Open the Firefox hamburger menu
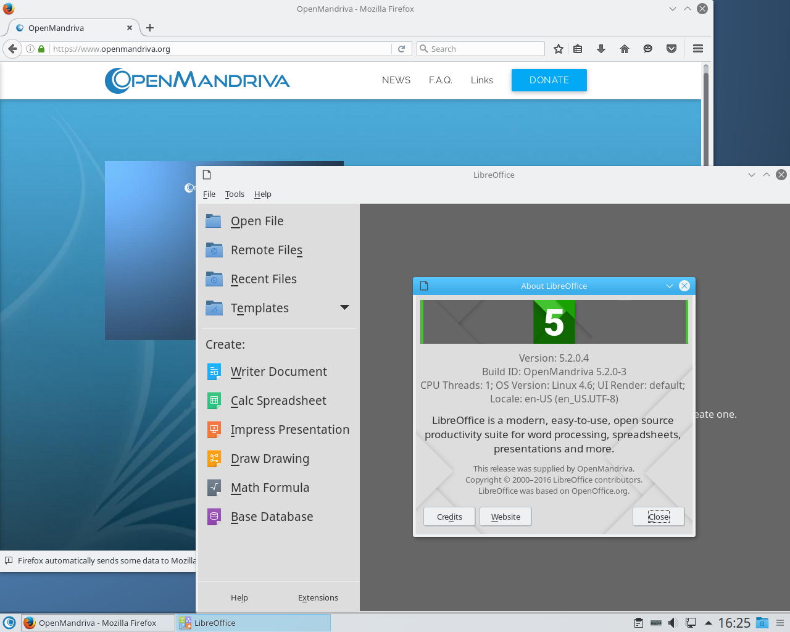This screenshot has width=790, height=632. [x=698, y=49]
